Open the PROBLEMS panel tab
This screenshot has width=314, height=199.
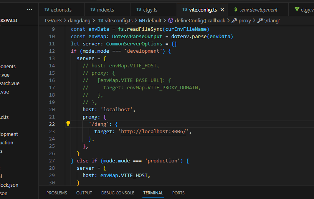(x=57, y=193)
